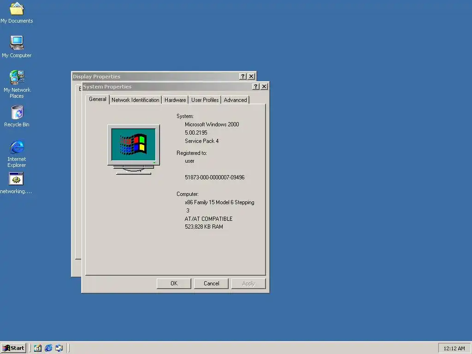Viewport: 472px width, 354px height.
Task: Click the taskbar clock showing 12:12 AM
Action: (454, 348)
